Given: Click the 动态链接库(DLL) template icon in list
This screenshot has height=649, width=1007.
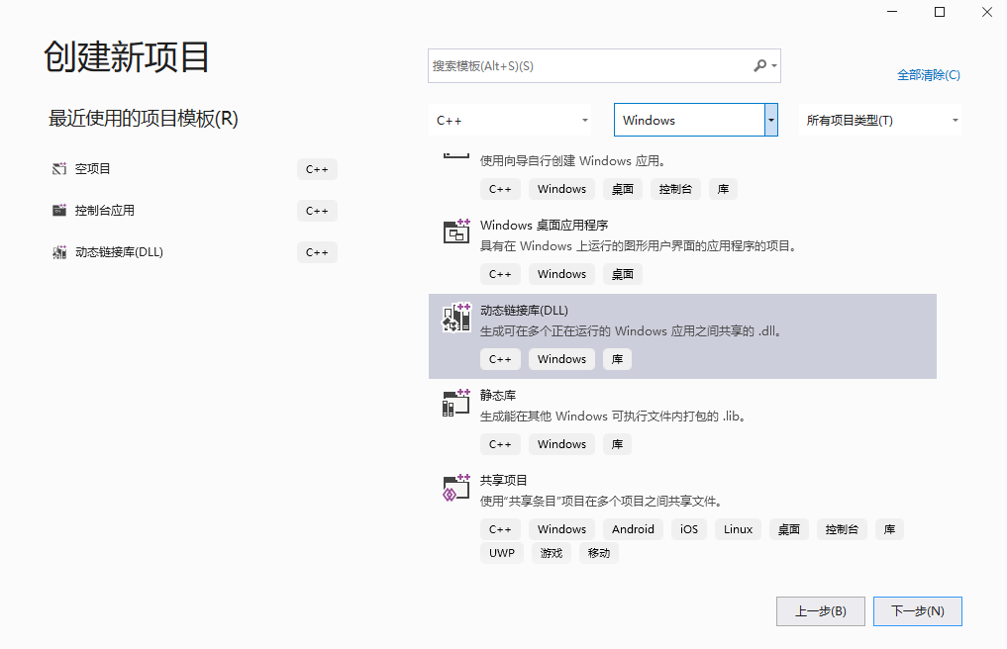Looking at the screenshot, I should point(455,318).
